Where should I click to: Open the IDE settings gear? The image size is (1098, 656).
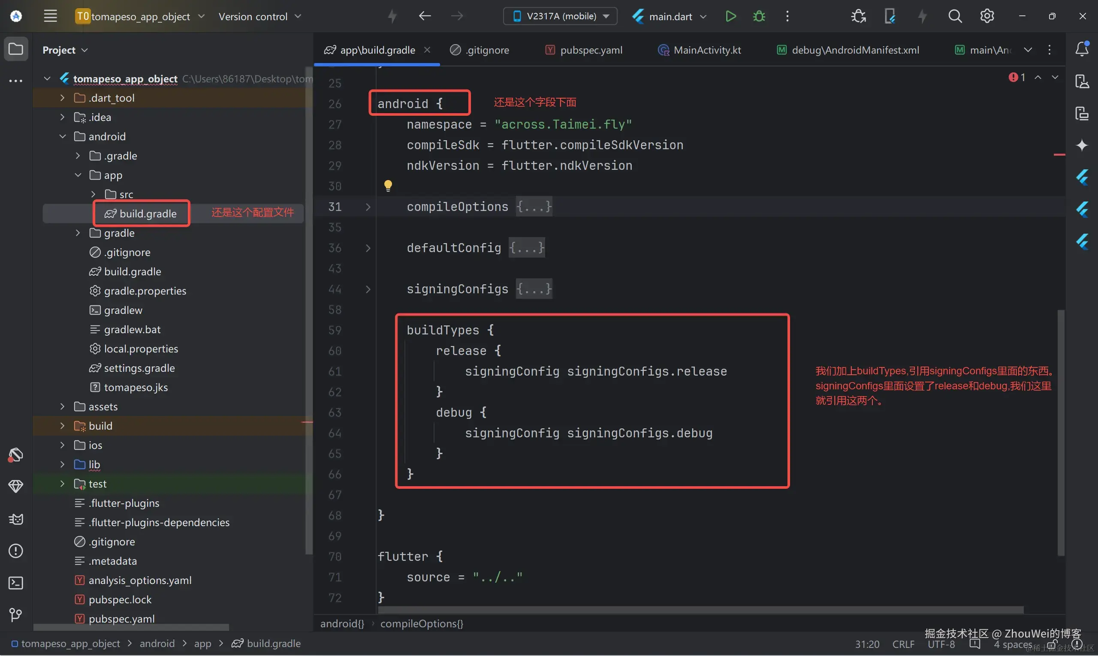[x=987, y=16]
